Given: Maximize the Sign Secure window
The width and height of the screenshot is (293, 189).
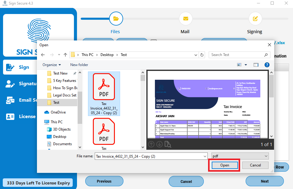Looking at the screenshot, I should click(272, 3).
